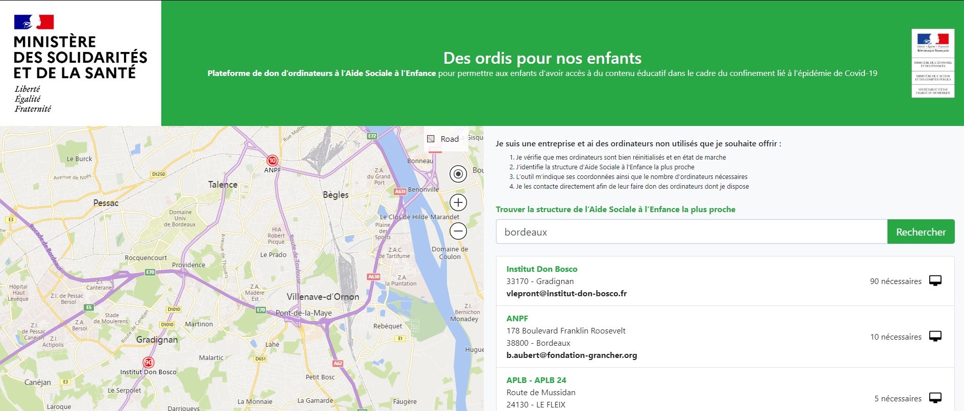Click the Institut Don Bosco map label
964x411 pixels.
[x=148, y=372]
